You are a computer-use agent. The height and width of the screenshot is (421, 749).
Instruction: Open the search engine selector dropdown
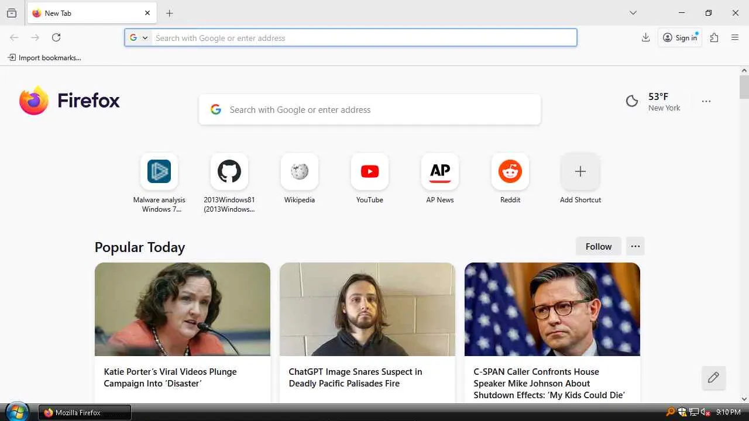(x=139, y=37)
